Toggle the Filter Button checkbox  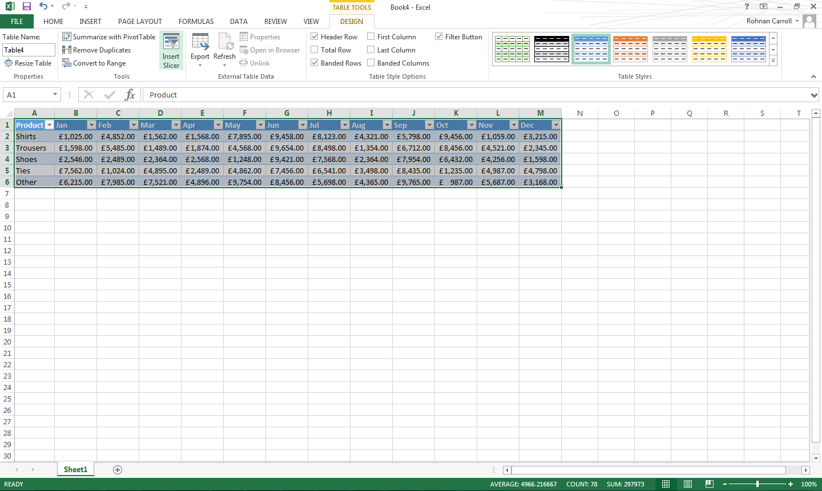pyautogui.click(x=439, y=37)
